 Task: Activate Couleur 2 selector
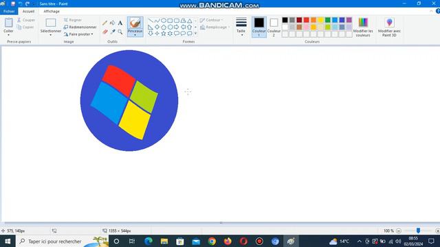pos(274,27)
